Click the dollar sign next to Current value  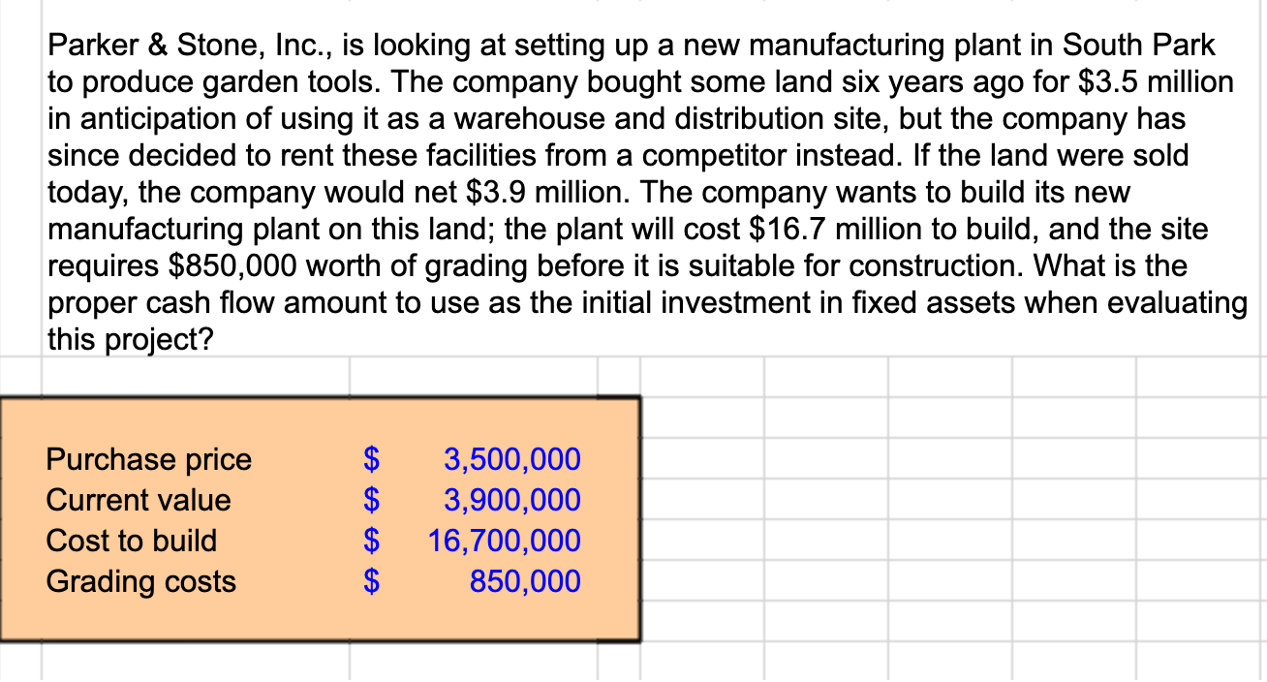pyautogui.click(x=370, y=500)
